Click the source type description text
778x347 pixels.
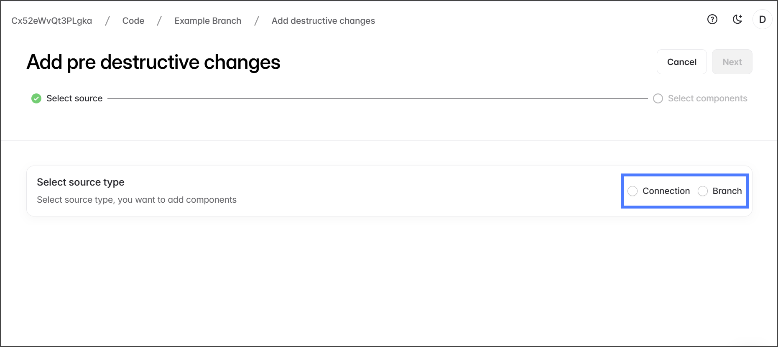click(x=137, y=200)
